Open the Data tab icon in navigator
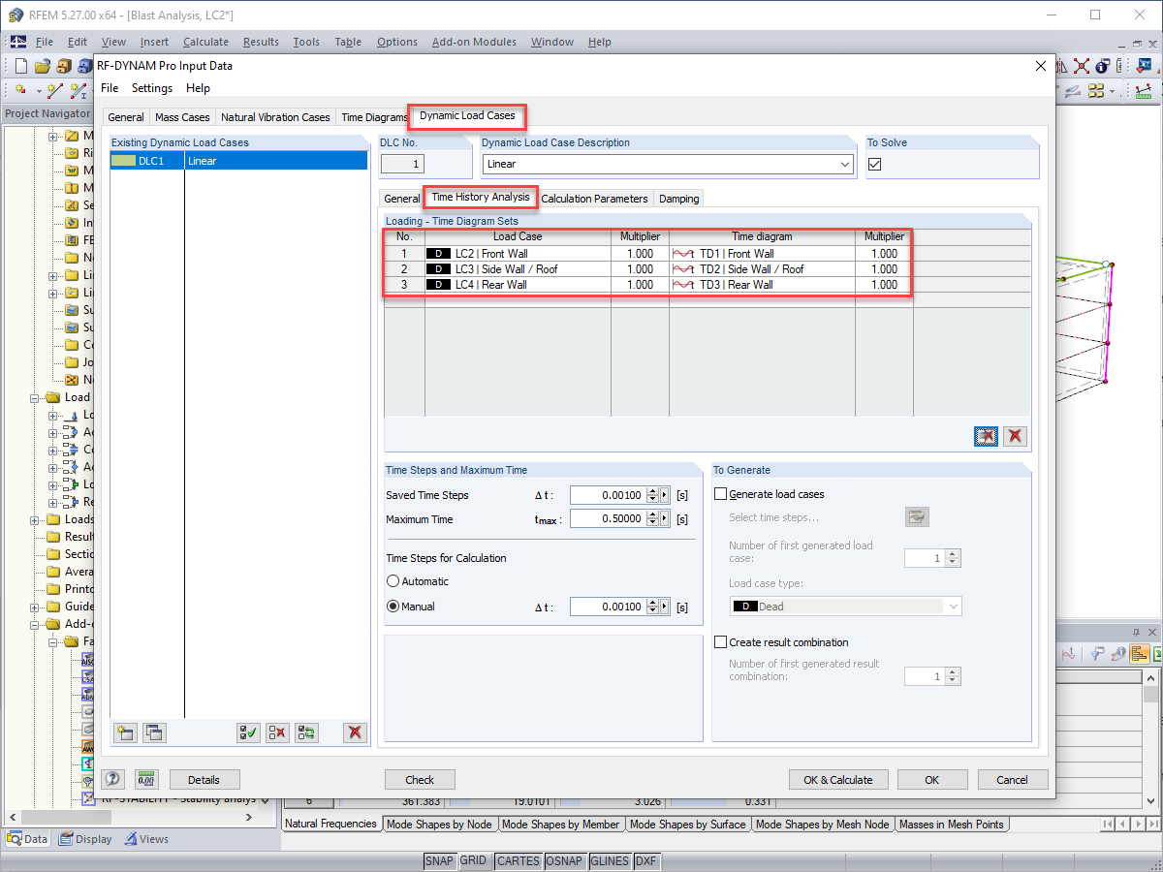The width and height of the screenshot is (1163, 872). coord(27,839)
